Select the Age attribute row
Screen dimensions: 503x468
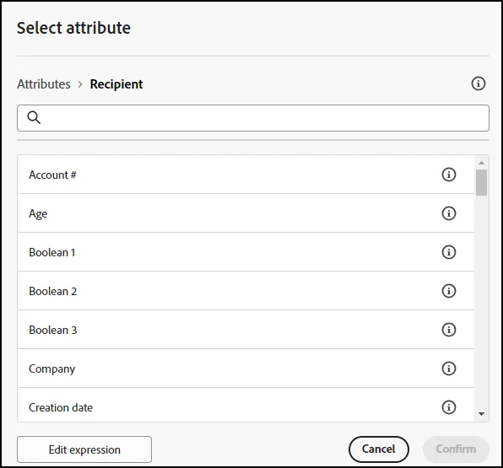tap(246, 213)
